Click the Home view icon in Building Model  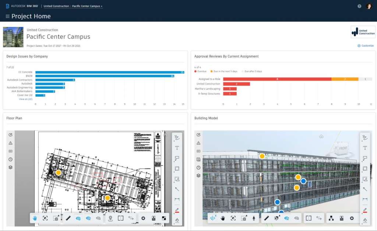(x=321, y=136)
